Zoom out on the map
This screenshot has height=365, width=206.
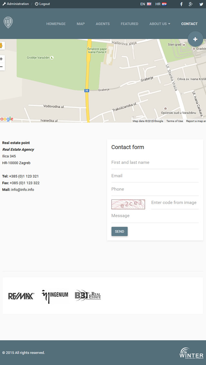(x=1, y=67)
